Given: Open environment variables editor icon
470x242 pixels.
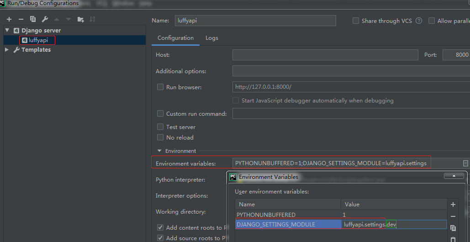Looking at the screenshot, I should [465, 163].
